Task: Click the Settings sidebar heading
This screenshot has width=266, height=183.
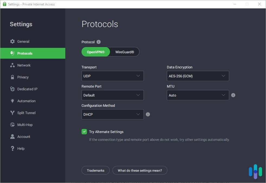Action: (21, 24)
